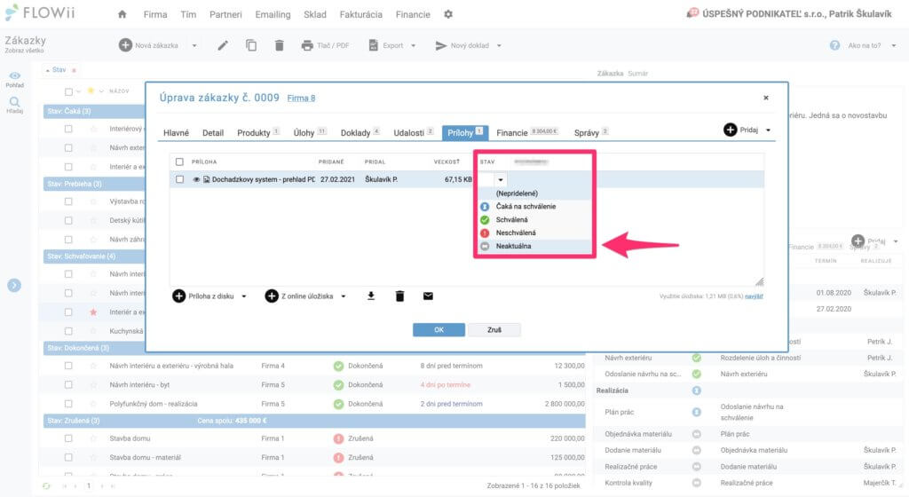This screenshot has width=909, height=497.
Task: Open the dialog's Pridaj dropdown arrow
Action: [768, 130]
